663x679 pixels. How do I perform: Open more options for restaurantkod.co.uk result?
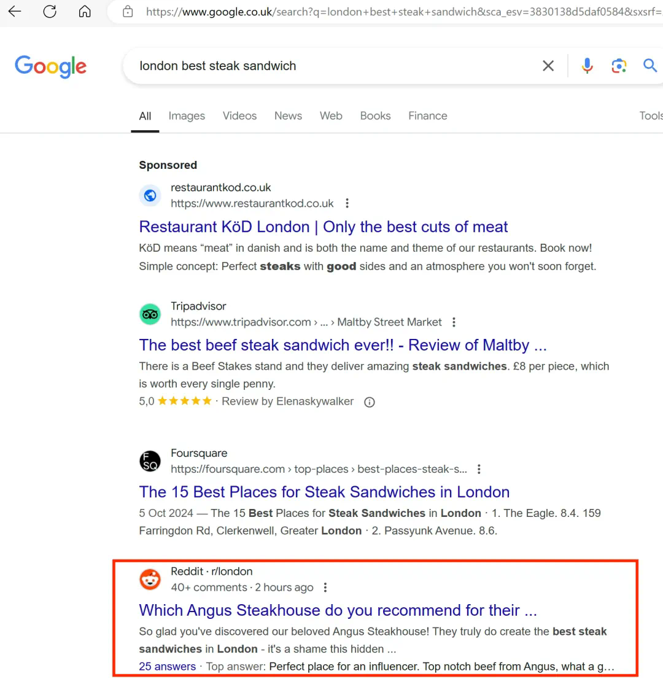tap(347, 203)
